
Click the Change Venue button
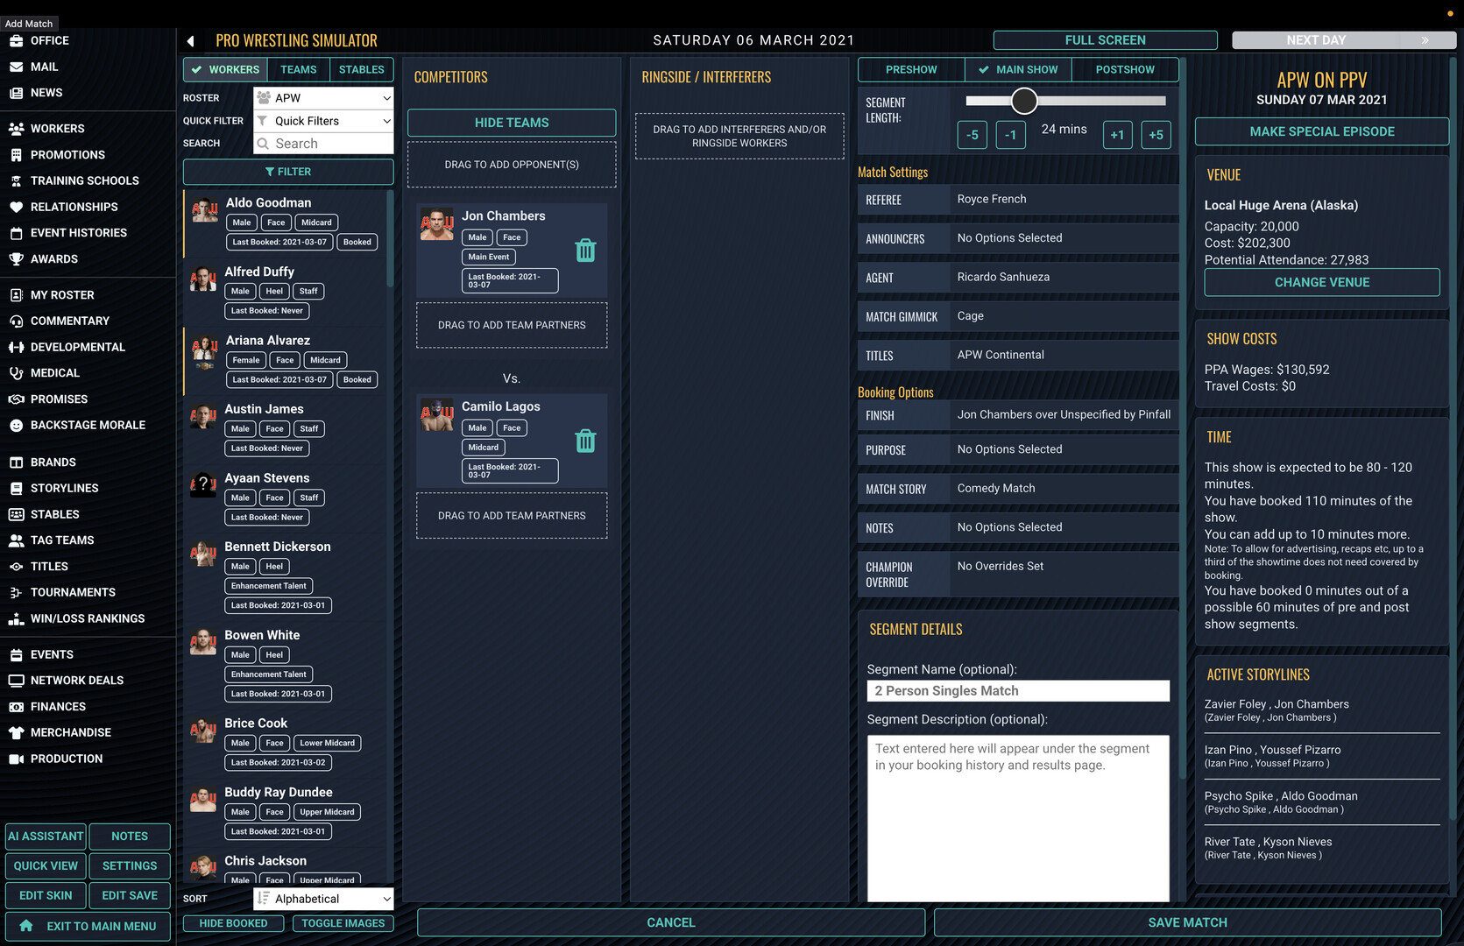click(1321, 282)
